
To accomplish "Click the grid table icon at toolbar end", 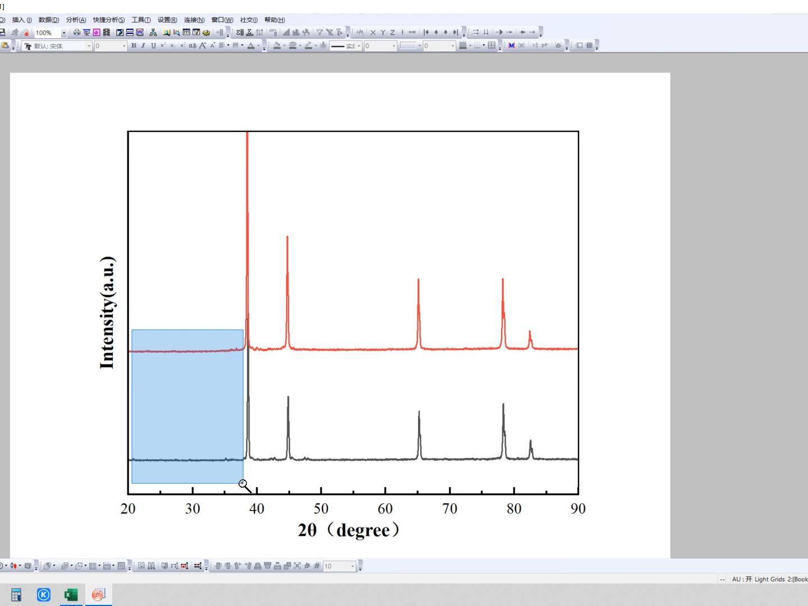I will pyautogui.click(x=589, y=45).
